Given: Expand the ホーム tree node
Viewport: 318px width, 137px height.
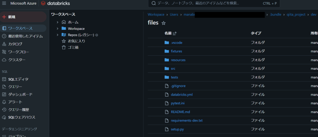Looking at the screenshot, I should click(x=57, y=22).
